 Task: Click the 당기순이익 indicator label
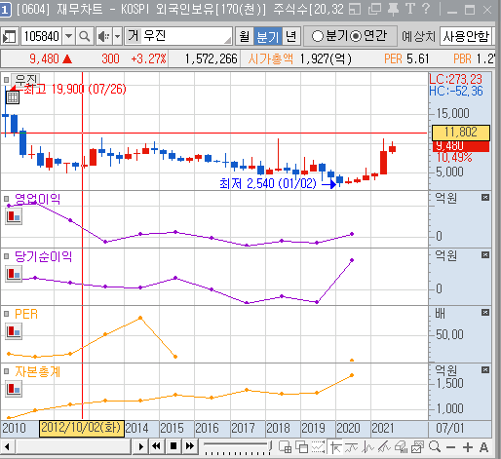tap(43, 256)
